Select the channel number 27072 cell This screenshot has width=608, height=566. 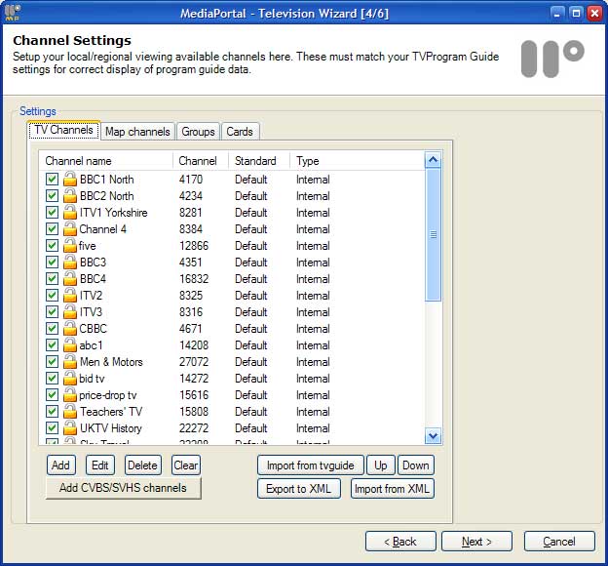tap(194, 362)
